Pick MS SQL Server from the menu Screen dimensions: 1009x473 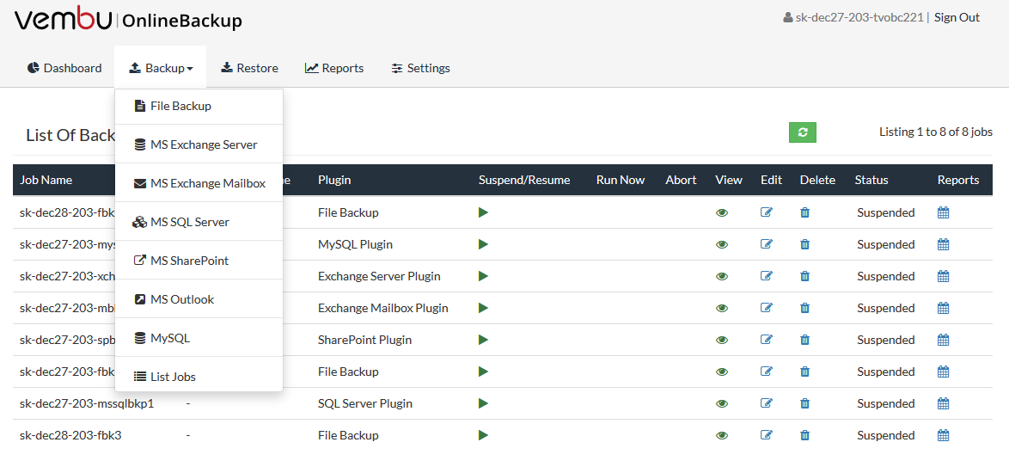tap(199, 222)
